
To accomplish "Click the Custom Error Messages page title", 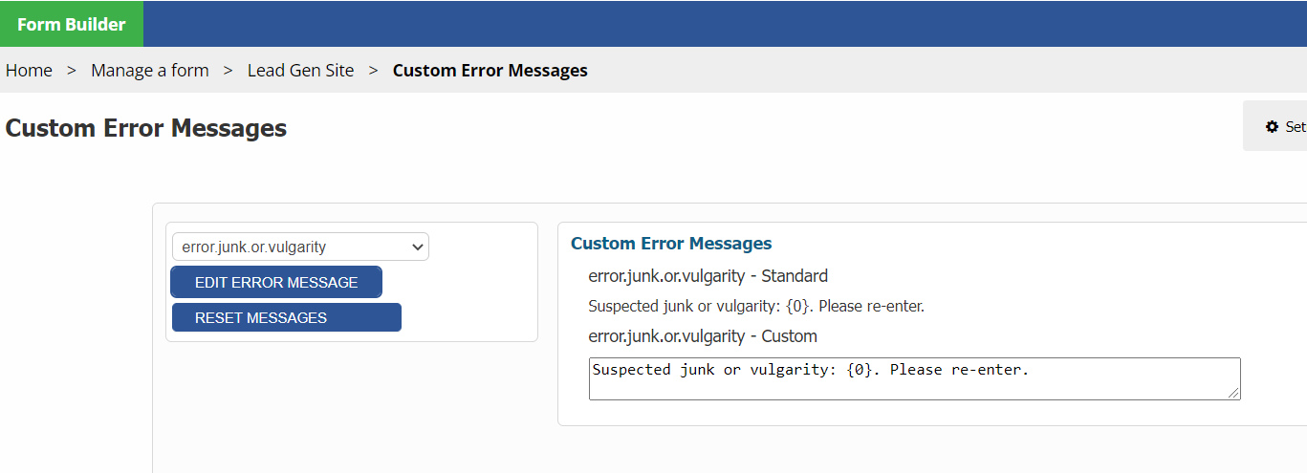I will coord(146,128).
